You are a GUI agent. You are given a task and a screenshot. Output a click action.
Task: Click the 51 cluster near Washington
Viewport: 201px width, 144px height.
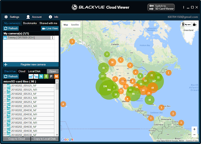104,68
